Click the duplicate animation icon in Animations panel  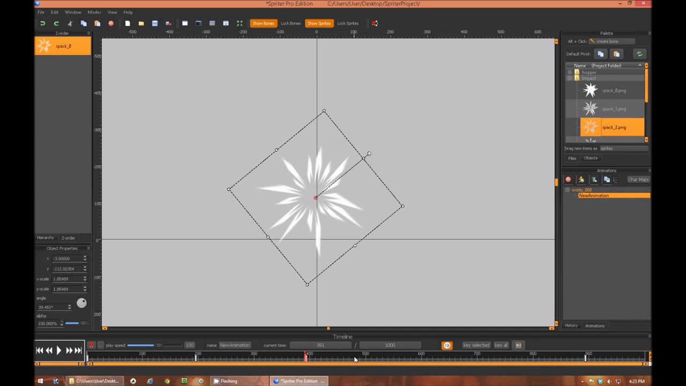[x=607, y=180]
